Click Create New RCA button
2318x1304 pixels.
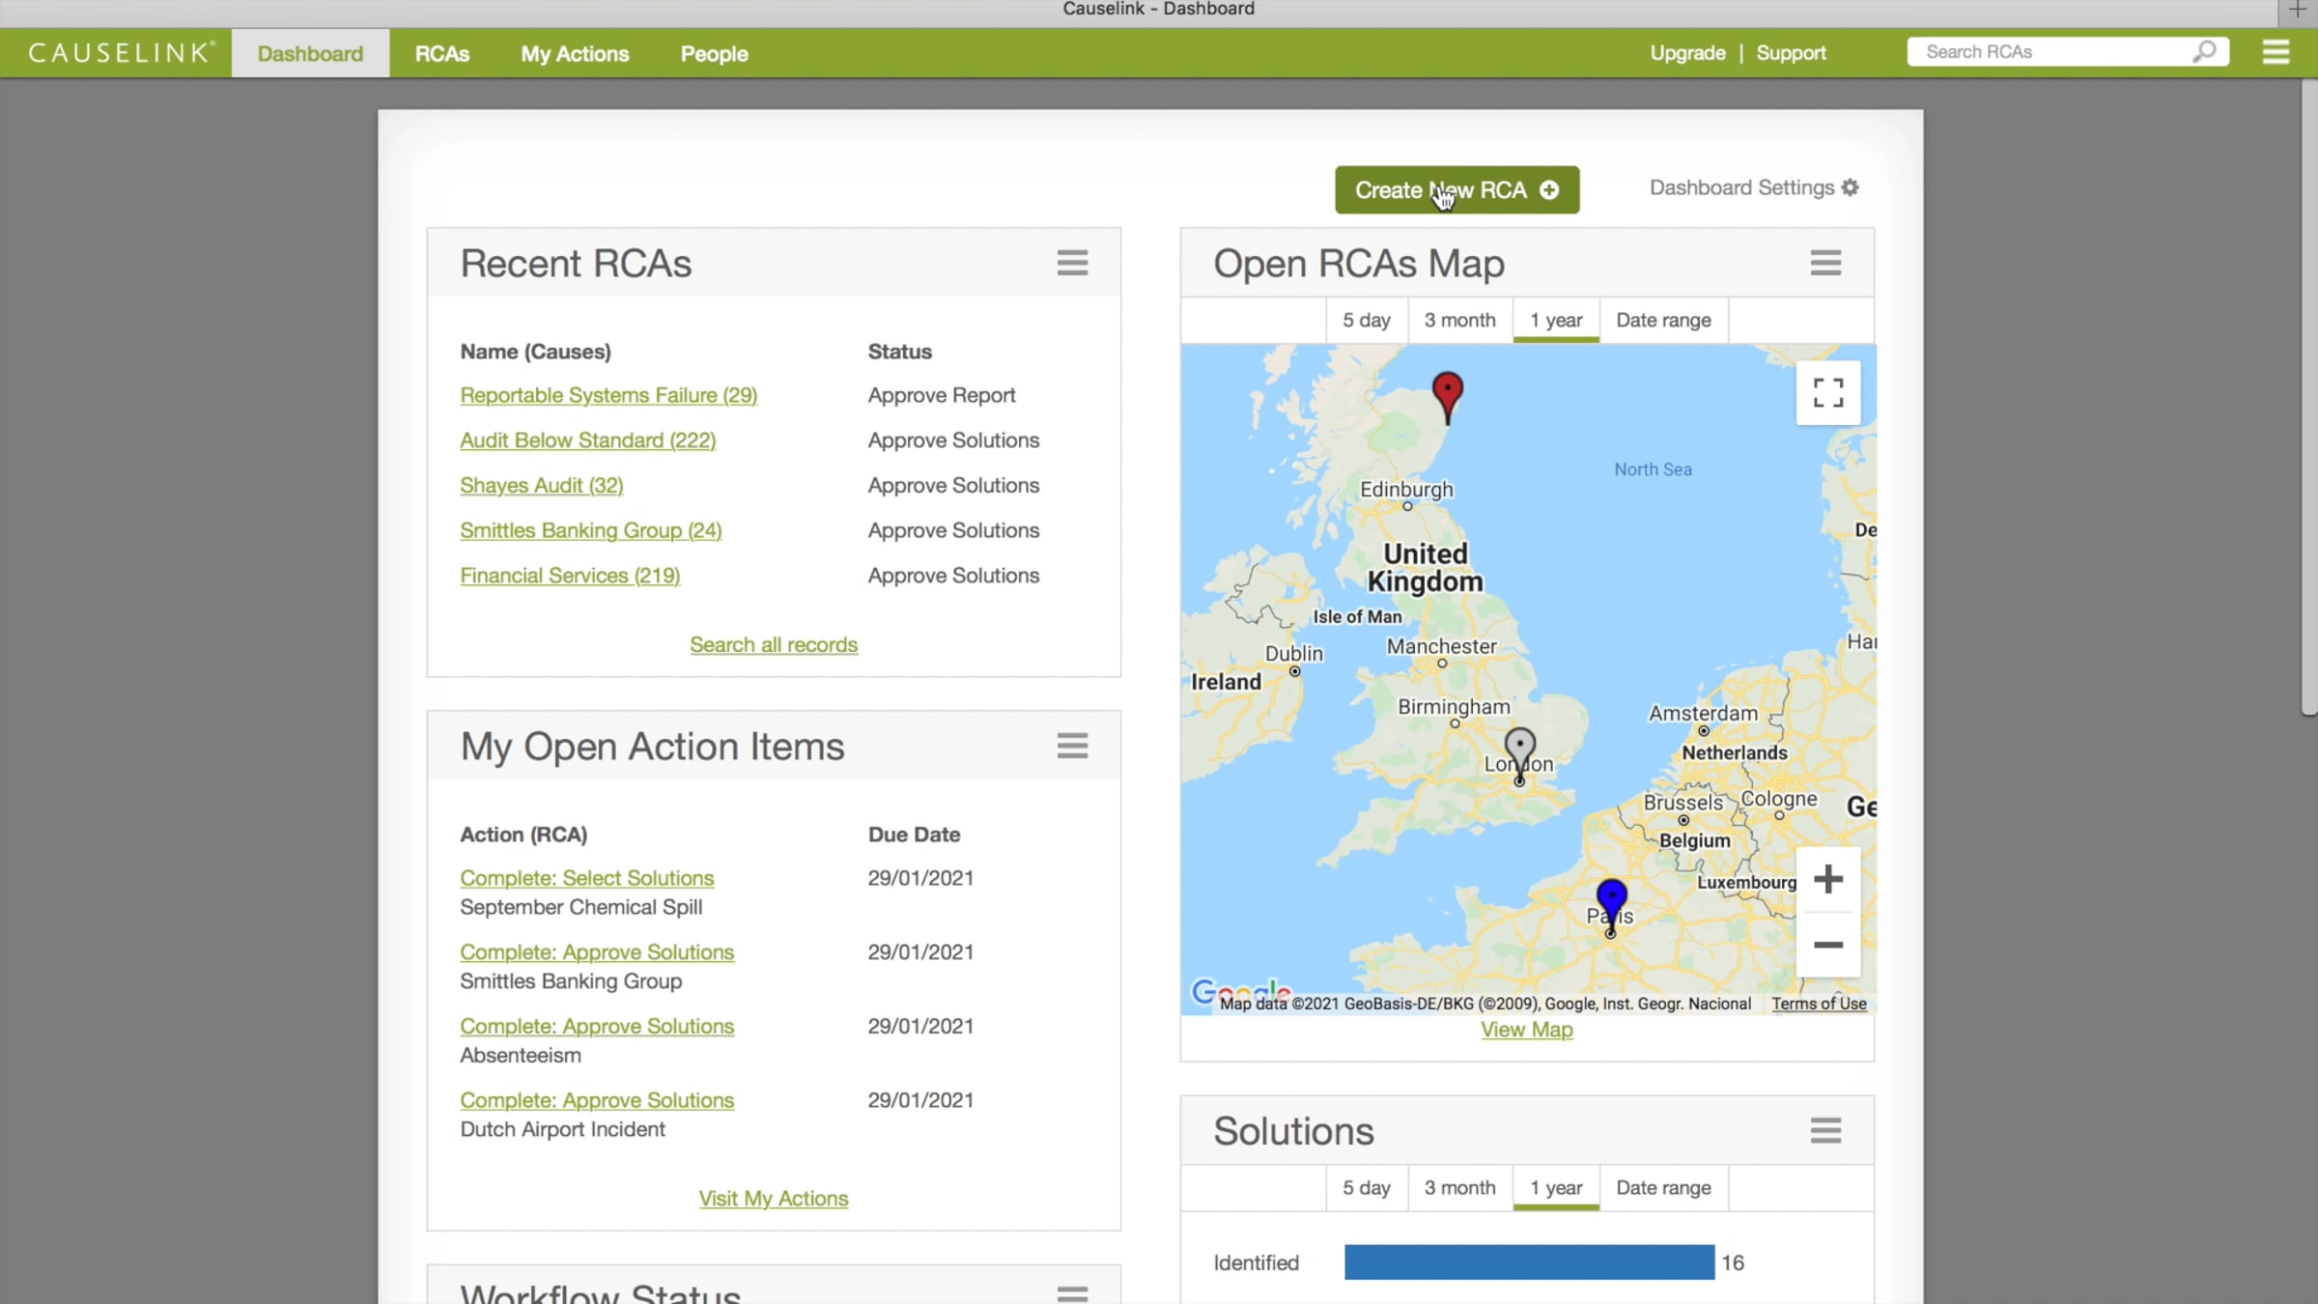(x=1456, y=190)
